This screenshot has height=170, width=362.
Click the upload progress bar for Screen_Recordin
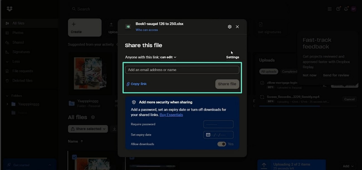308,106
